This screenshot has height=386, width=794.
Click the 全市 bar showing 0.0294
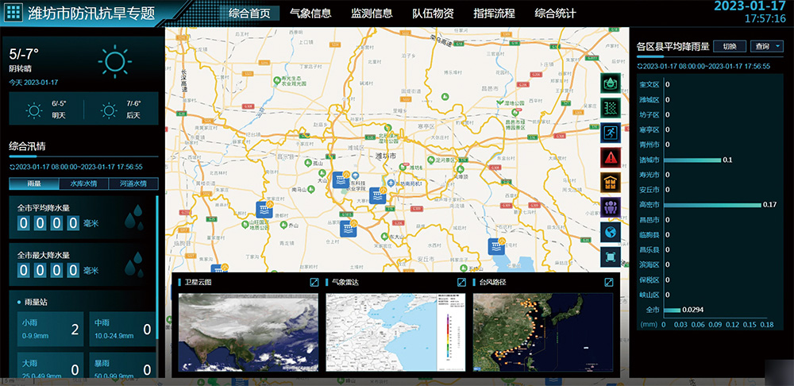pos(672,310)
